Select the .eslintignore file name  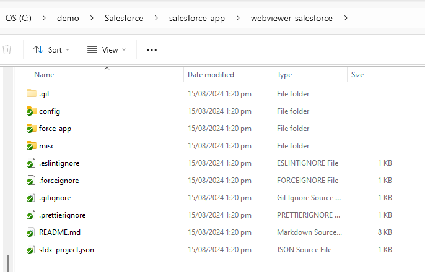(x=59, y=163)
